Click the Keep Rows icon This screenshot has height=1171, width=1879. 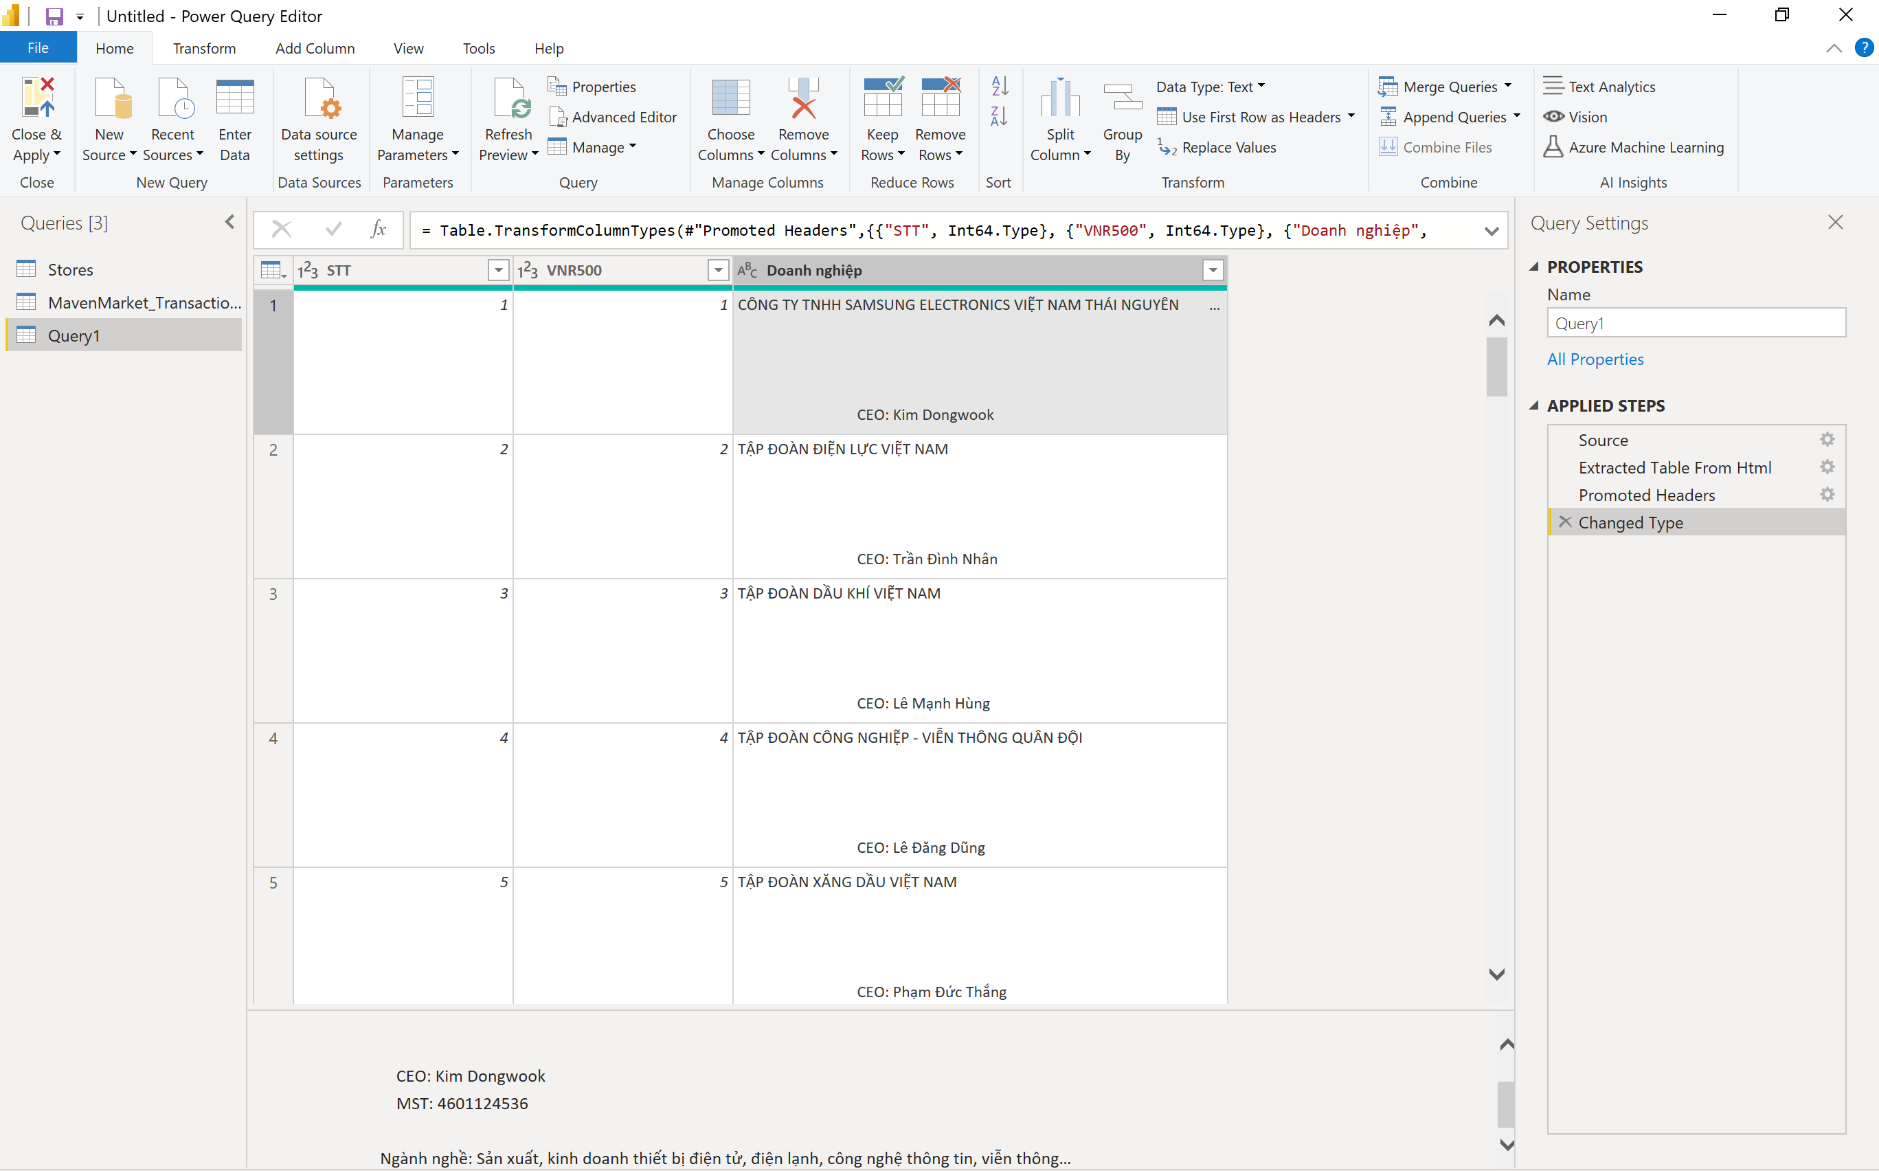[x=884, y=98]
